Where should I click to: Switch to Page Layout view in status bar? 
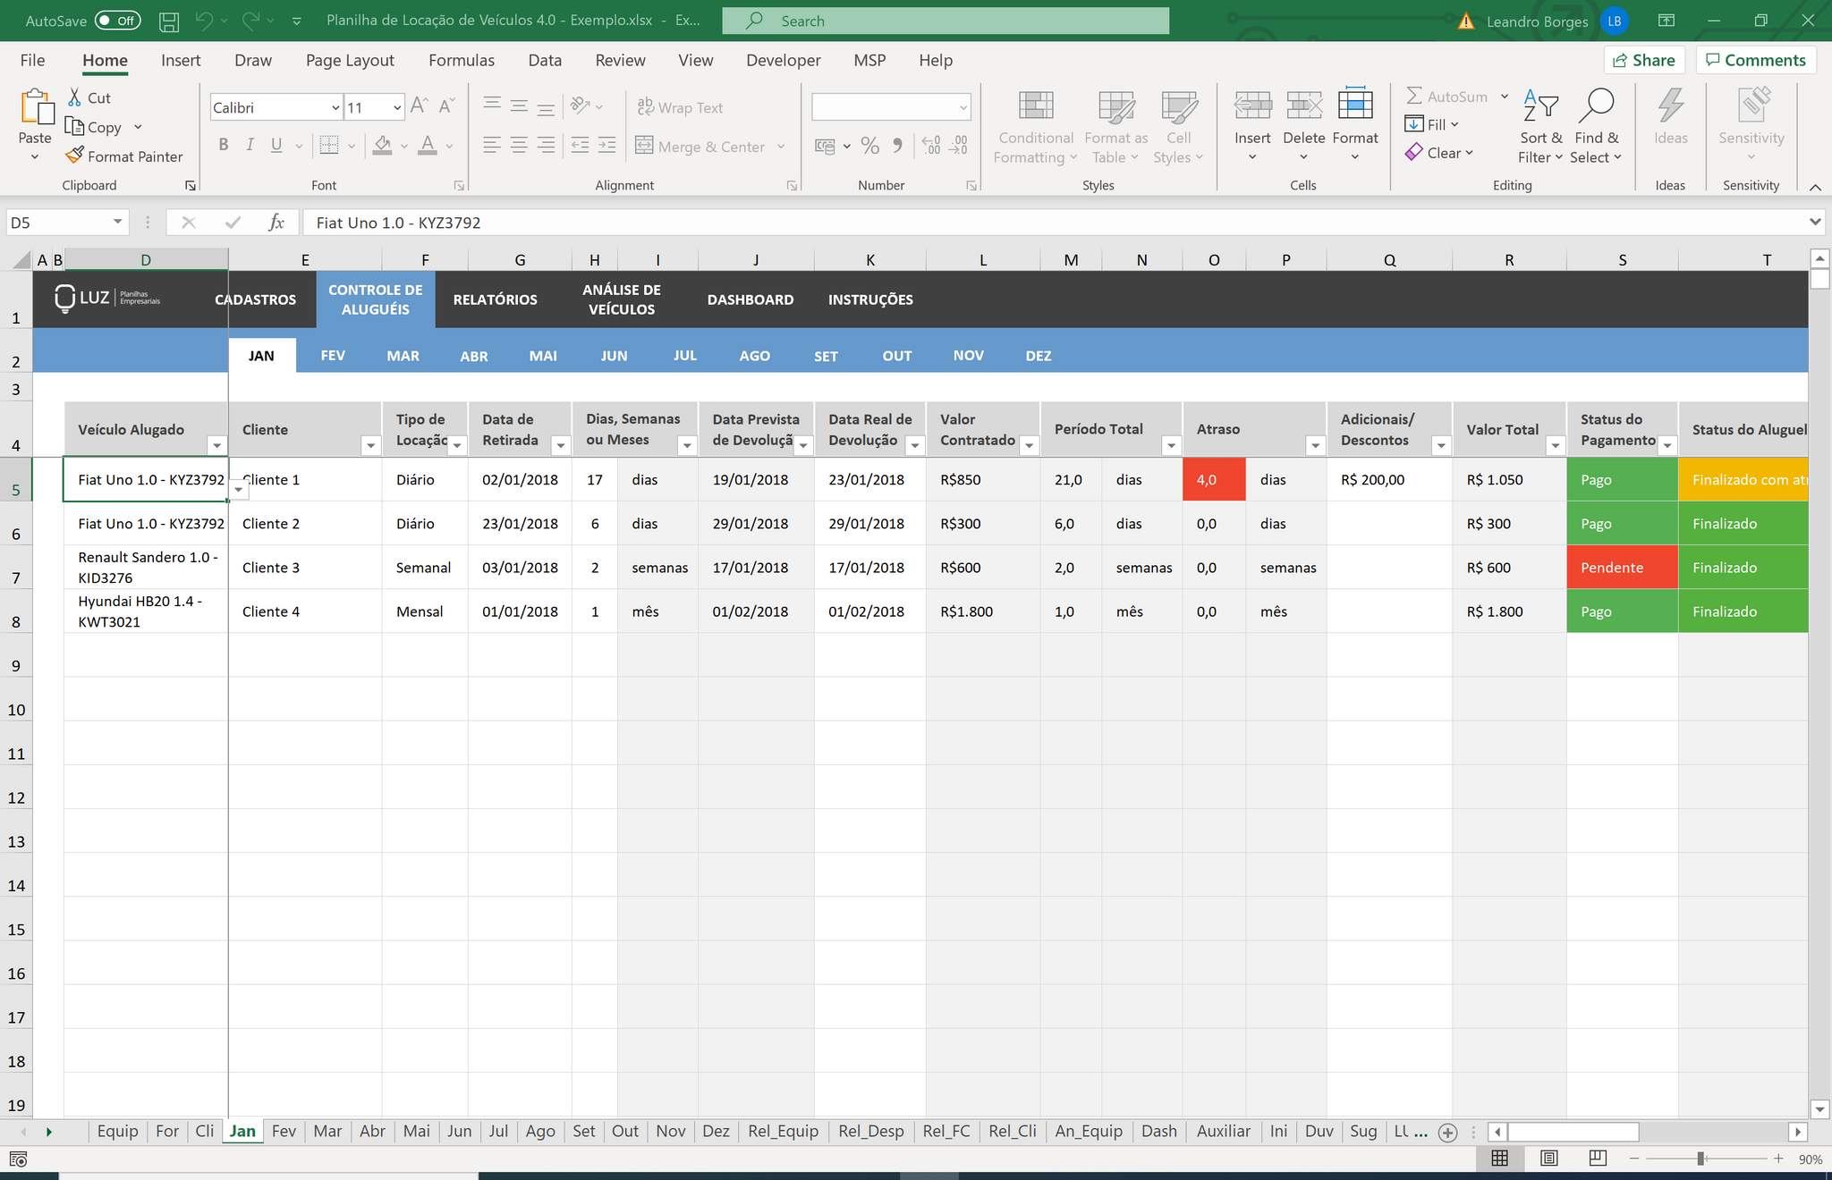click(1549, 1159)
